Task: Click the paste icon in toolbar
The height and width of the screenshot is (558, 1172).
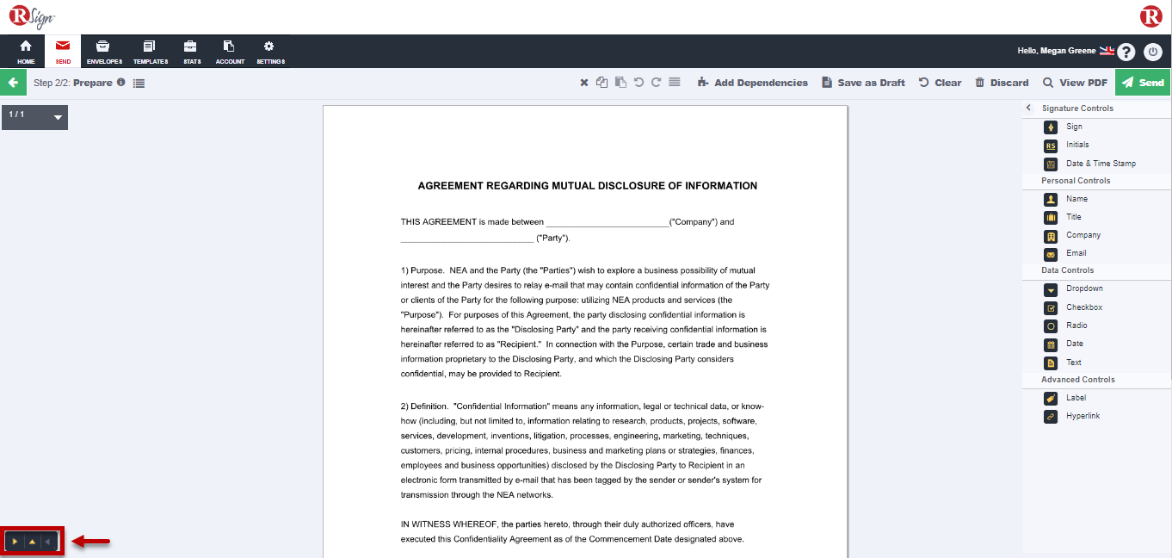Action: [620, 83]
